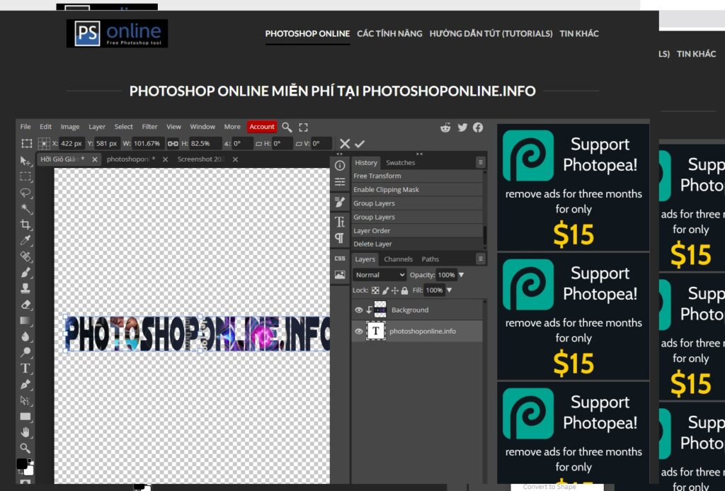This screenshot has height=491, width=725.
Task: Click the black foreground color swatch
Action: pos(21,463)
